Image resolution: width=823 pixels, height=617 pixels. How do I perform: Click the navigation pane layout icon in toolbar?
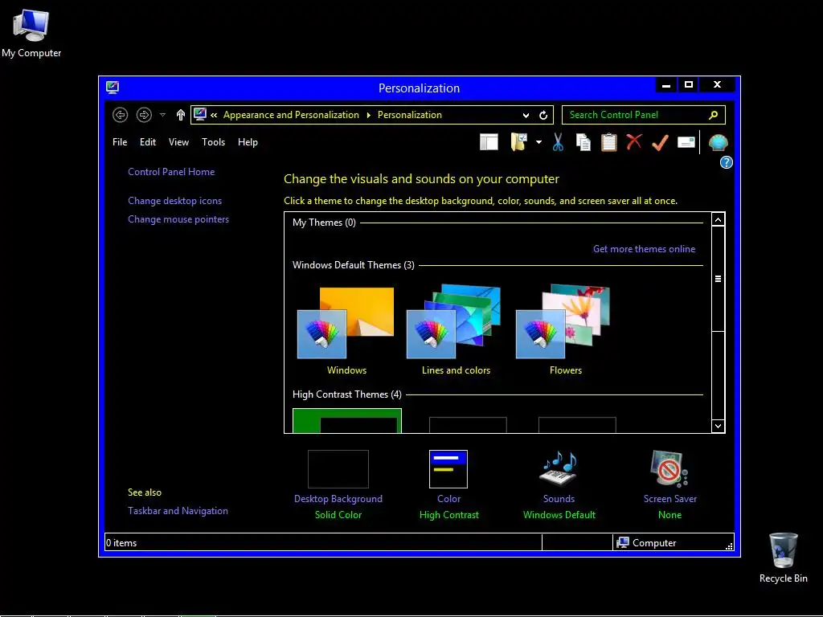pyautogui.click(x=489, y=142)
